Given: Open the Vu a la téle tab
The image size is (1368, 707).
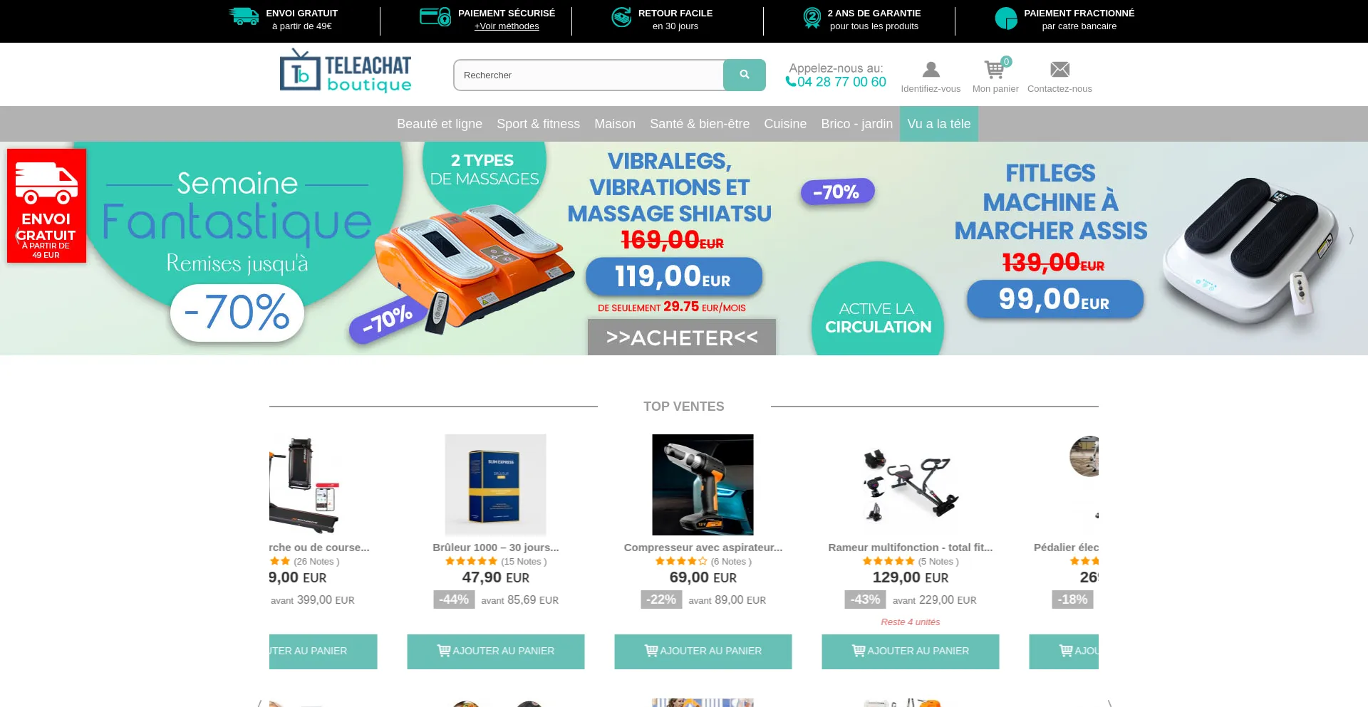Looking at the screenshot, I should 938,124.
